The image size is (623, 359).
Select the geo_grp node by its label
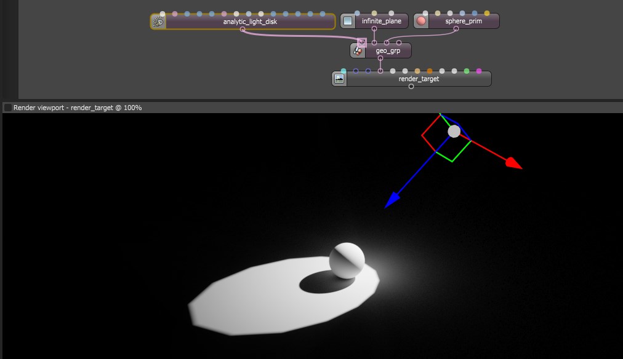tap(388, 51)
